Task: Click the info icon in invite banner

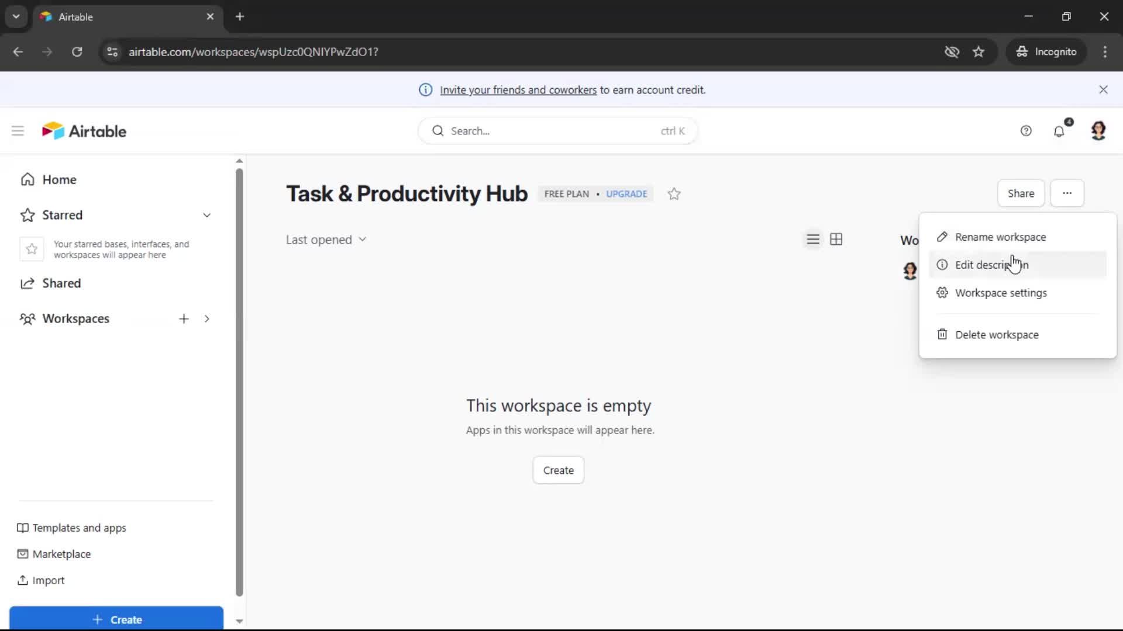Action: click(425, 90)
